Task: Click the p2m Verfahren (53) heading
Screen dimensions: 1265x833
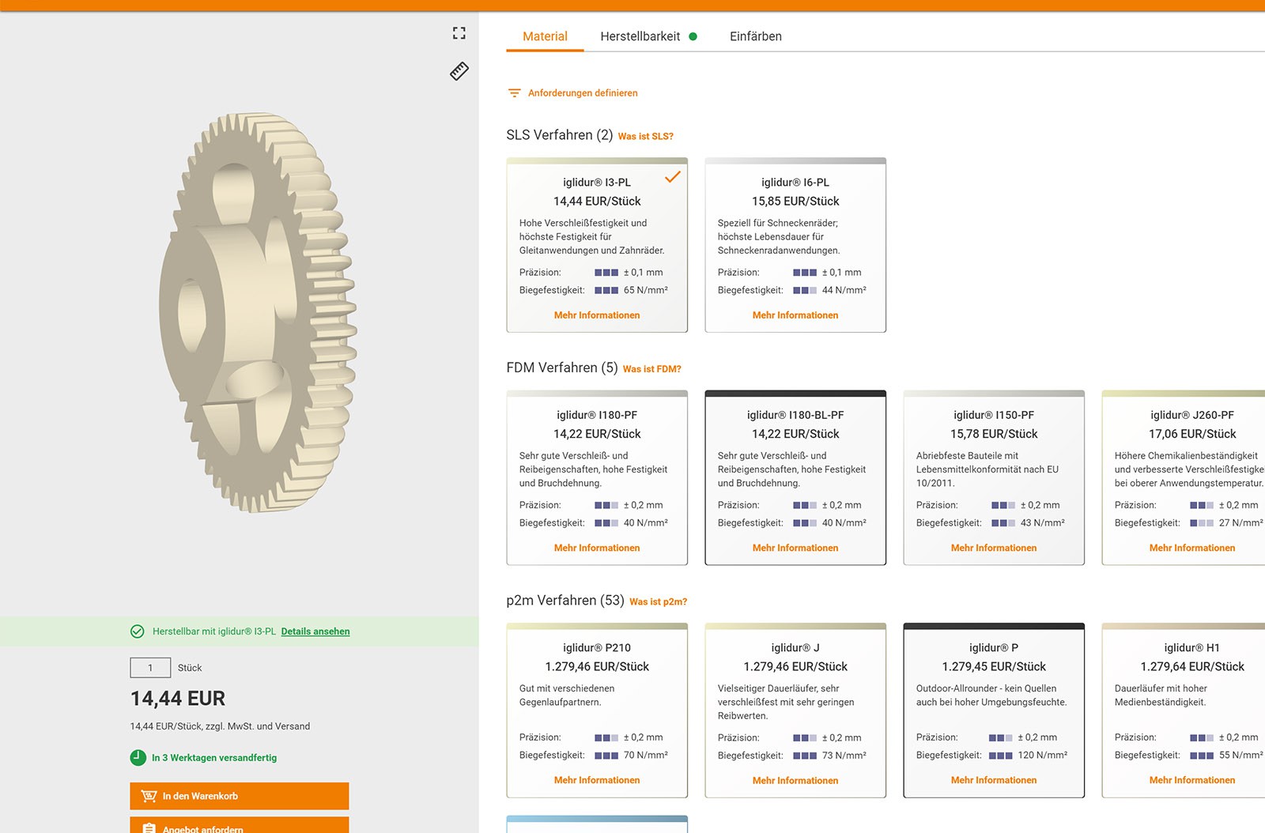Action: (x=565, y=601)
